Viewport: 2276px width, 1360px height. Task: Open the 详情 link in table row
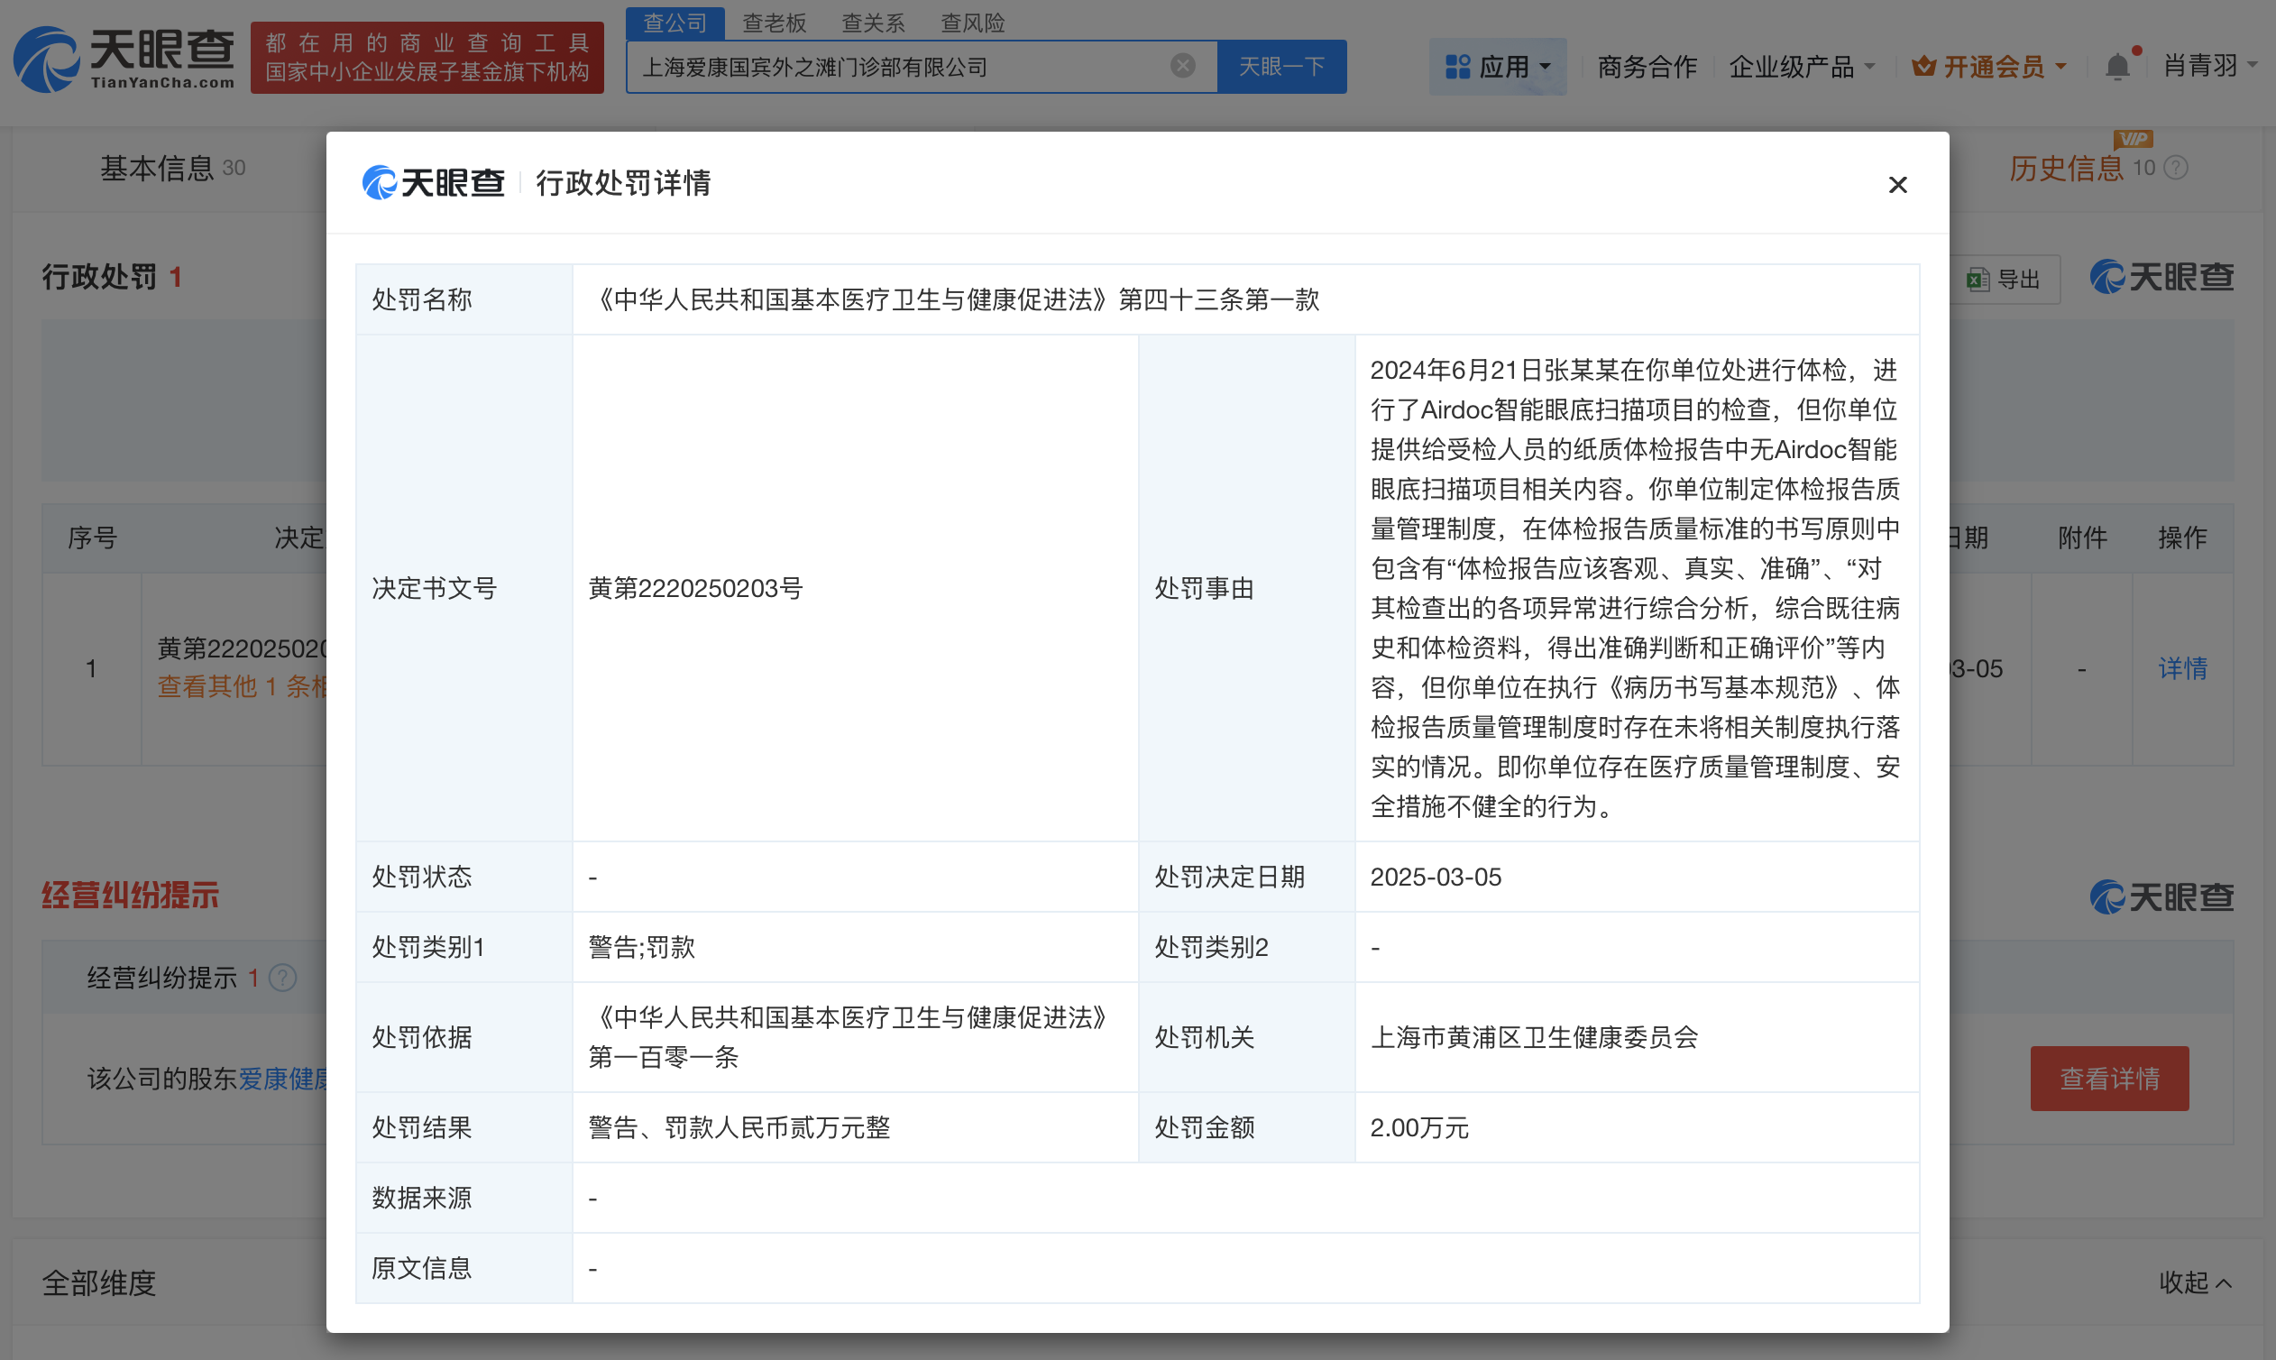[2181, 669]
